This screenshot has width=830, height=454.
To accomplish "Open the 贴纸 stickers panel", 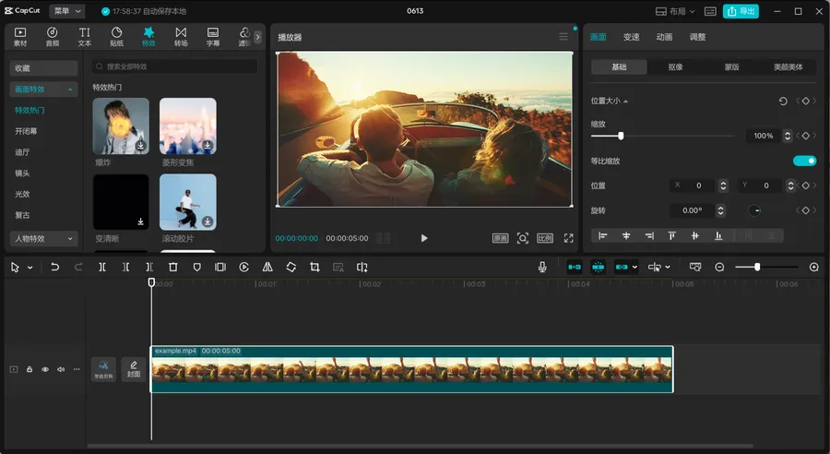I will (117, 37).
